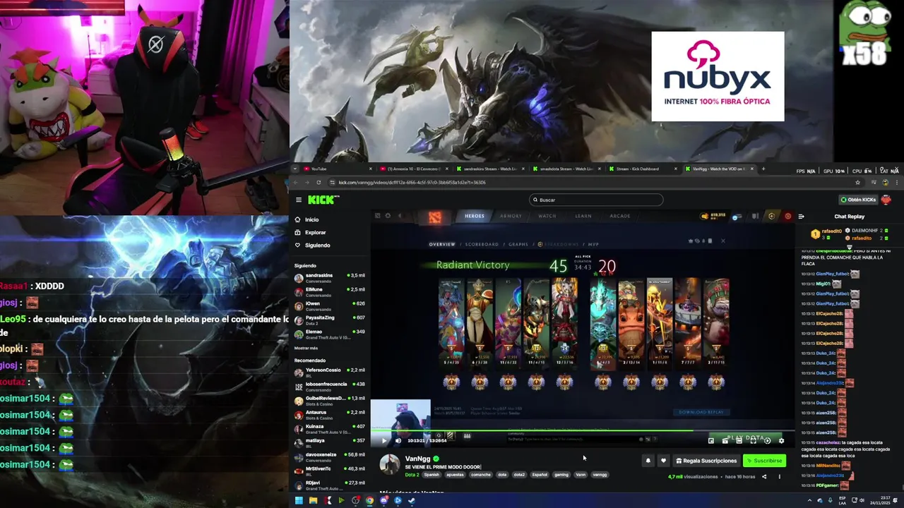The image size is (904, 508).
Task: Mute the VOD player volume
Action: pos(398,440)
